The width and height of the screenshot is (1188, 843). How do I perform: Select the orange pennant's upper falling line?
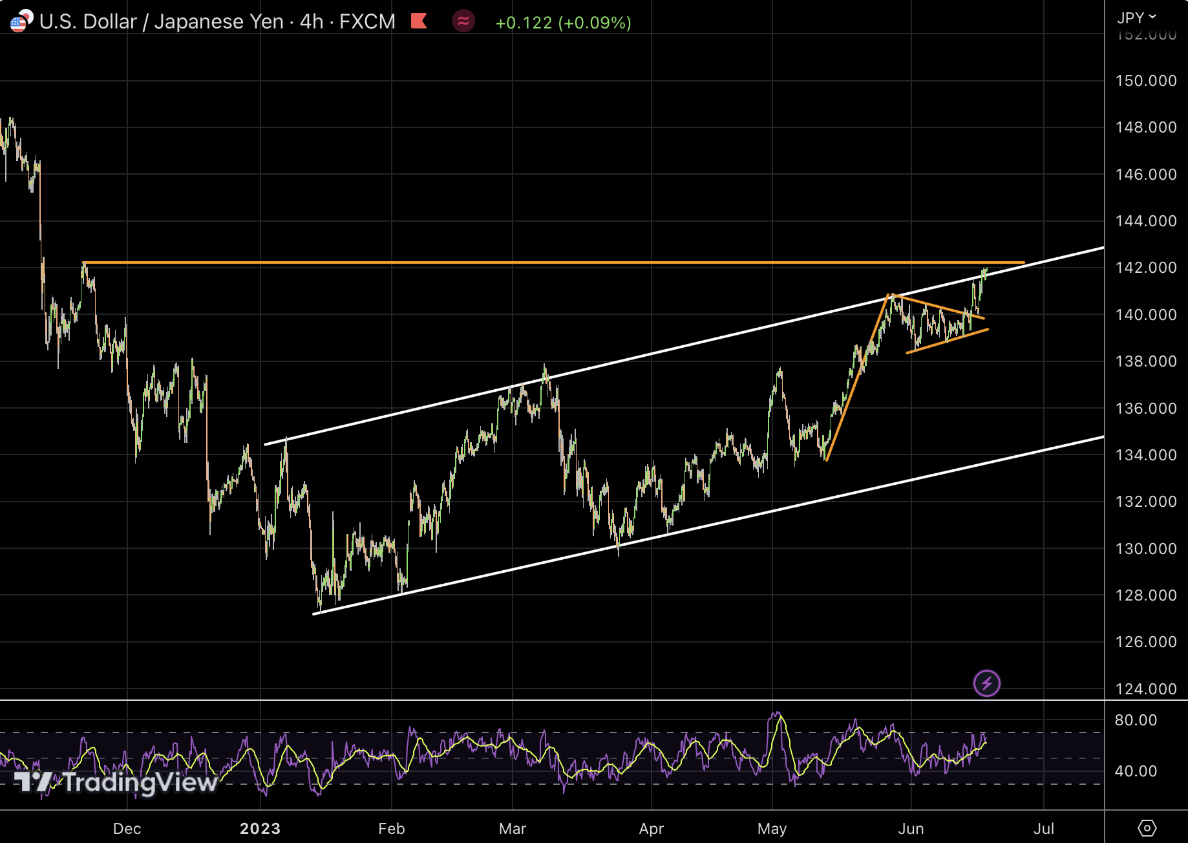pos(939,307)
